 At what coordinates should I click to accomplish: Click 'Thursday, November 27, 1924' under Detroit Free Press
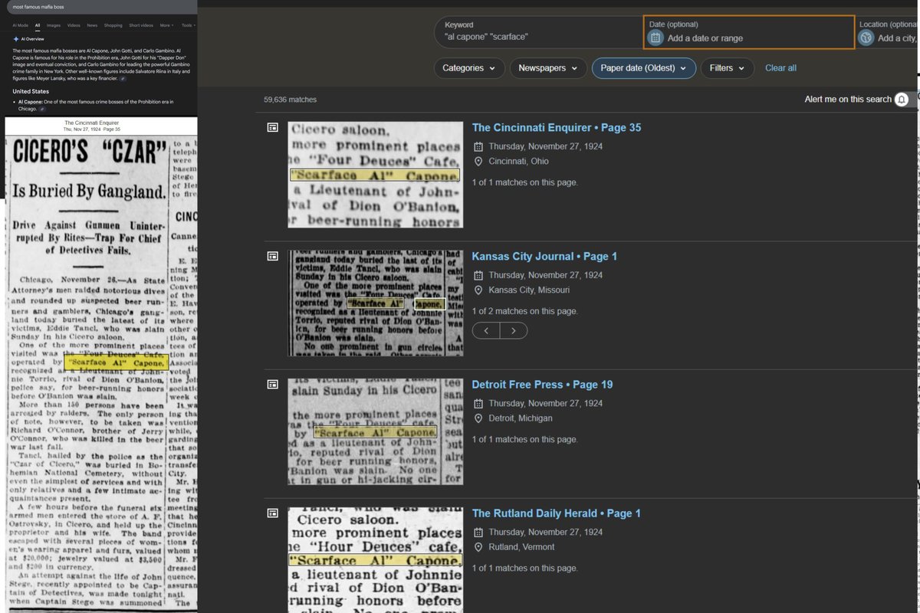pyautogui.click(x=546, y=404)
